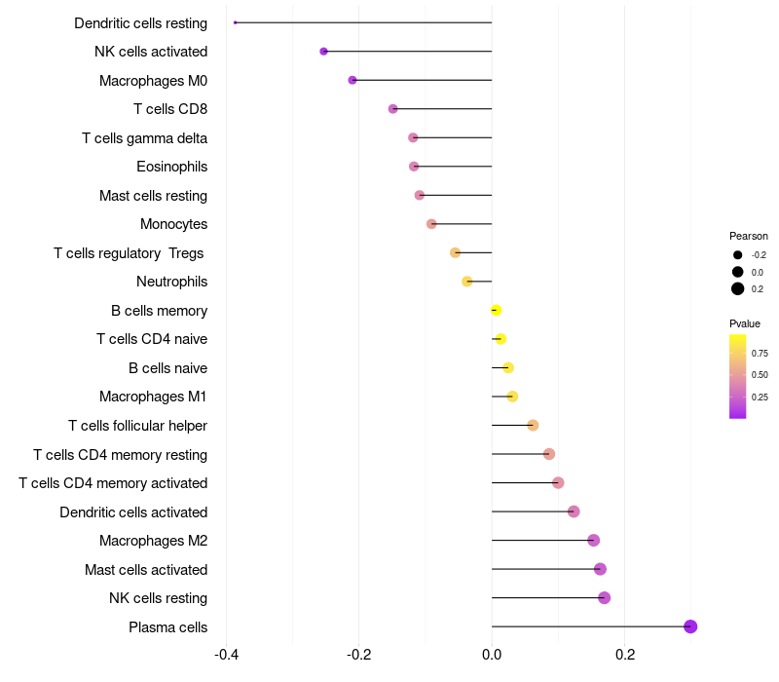This screenshot has width=779, height=682.
Task: Select the Macrophages M0 data point
Action: pos(352,80)
